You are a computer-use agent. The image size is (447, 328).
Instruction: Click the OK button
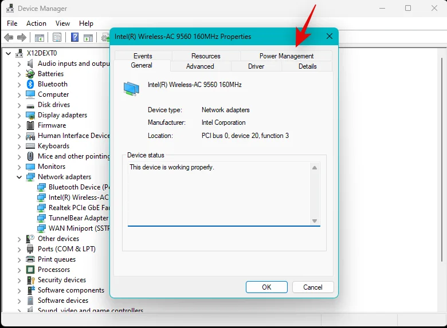point(266,287)
